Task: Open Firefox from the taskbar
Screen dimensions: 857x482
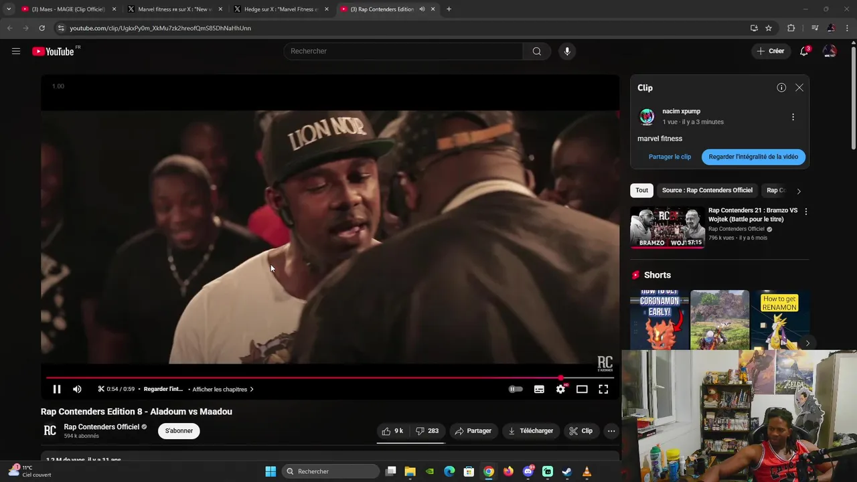Action: point(508,471)
